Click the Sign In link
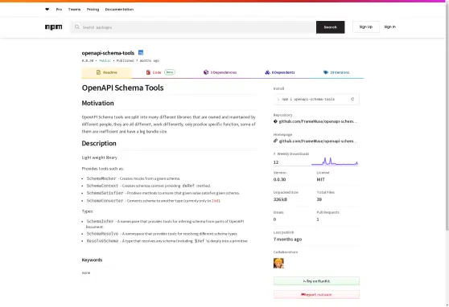Image resolution: width=449 pixels, height=307 pixels. 389,27
